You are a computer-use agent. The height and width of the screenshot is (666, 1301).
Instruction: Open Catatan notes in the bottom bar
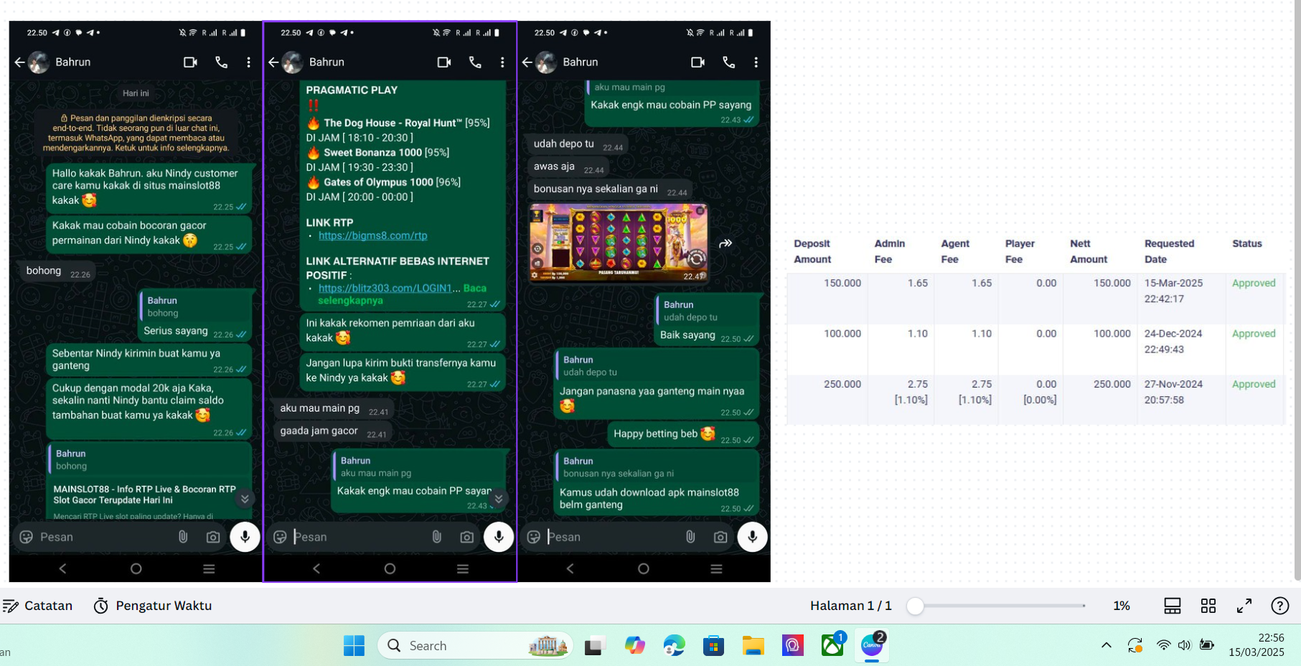(x=37, y=606)
